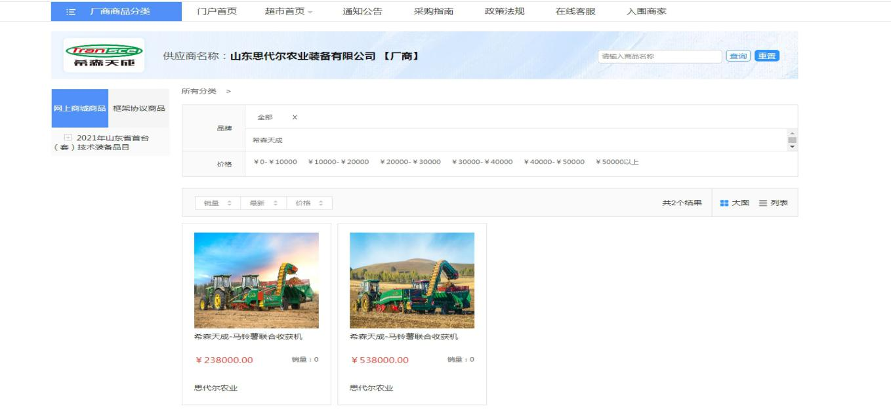Click the 所有分类 breadcrumb
This screenshot has width=891, height=409.
pos(199,91)
